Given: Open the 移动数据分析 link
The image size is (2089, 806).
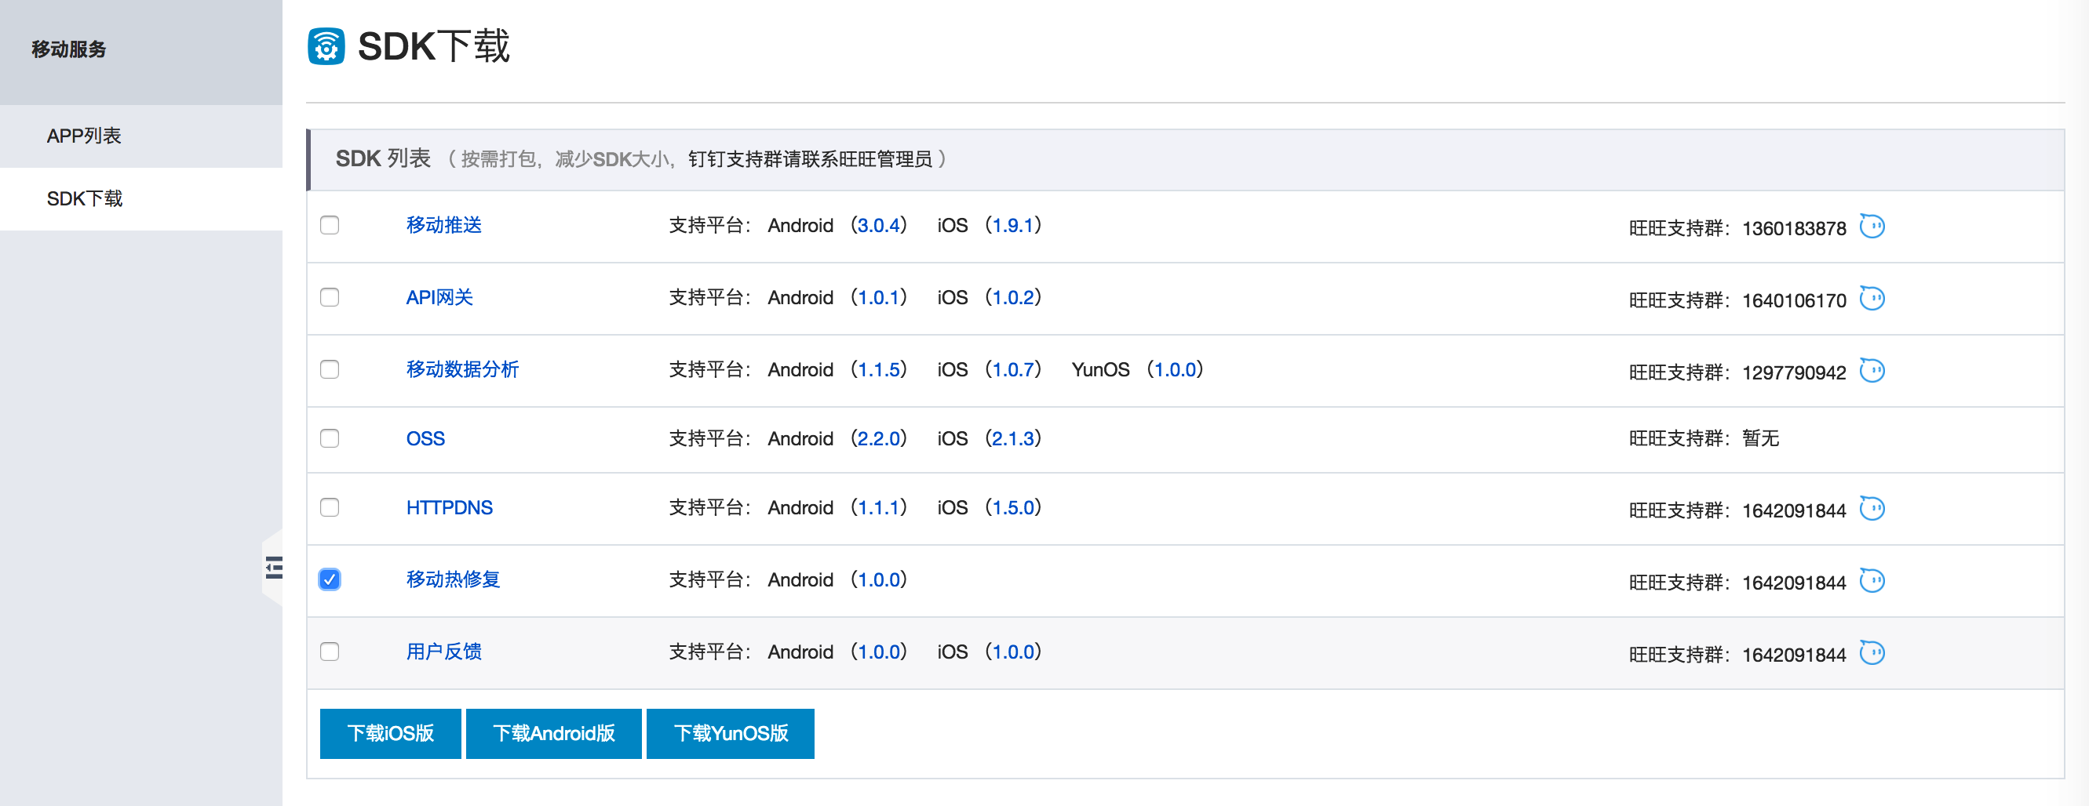Looking at the screenshot, I should [x=462, y=369].
